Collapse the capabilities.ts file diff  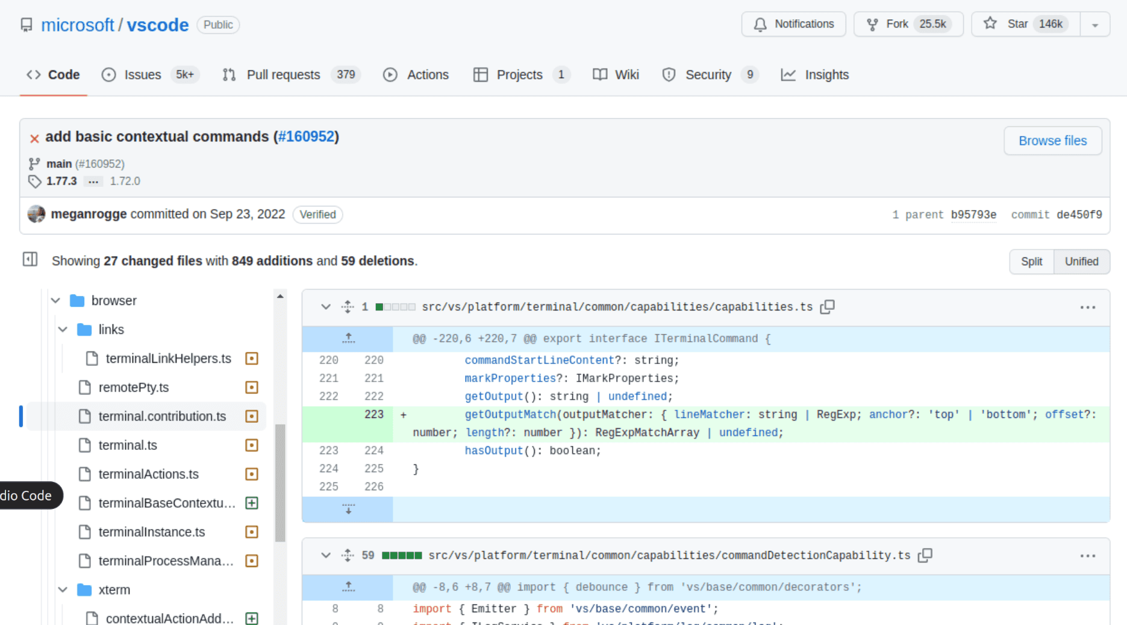tap(326, 307)
